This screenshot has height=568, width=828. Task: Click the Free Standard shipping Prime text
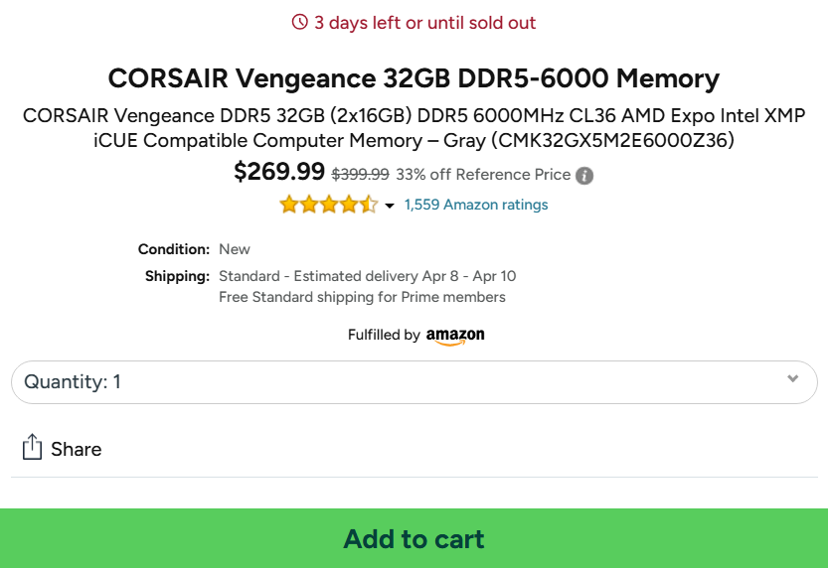362,297
